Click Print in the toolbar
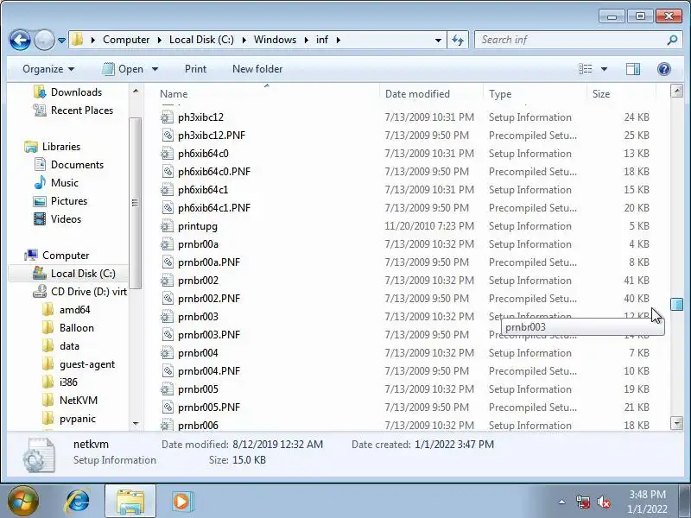 (195, 69)
